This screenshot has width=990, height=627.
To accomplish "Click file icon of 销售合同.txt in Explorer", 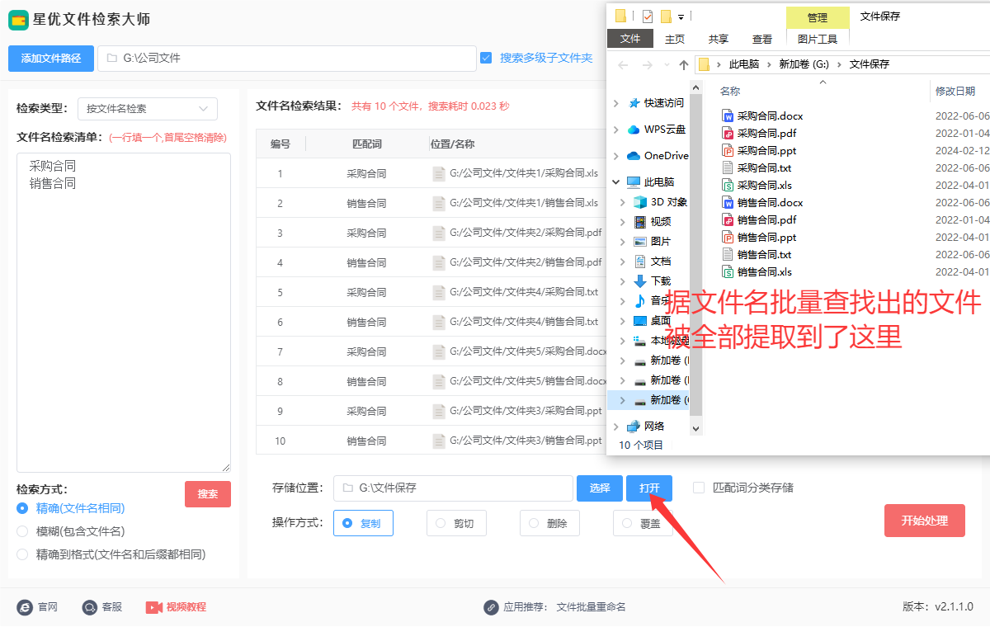I will [x=728, y=254].
